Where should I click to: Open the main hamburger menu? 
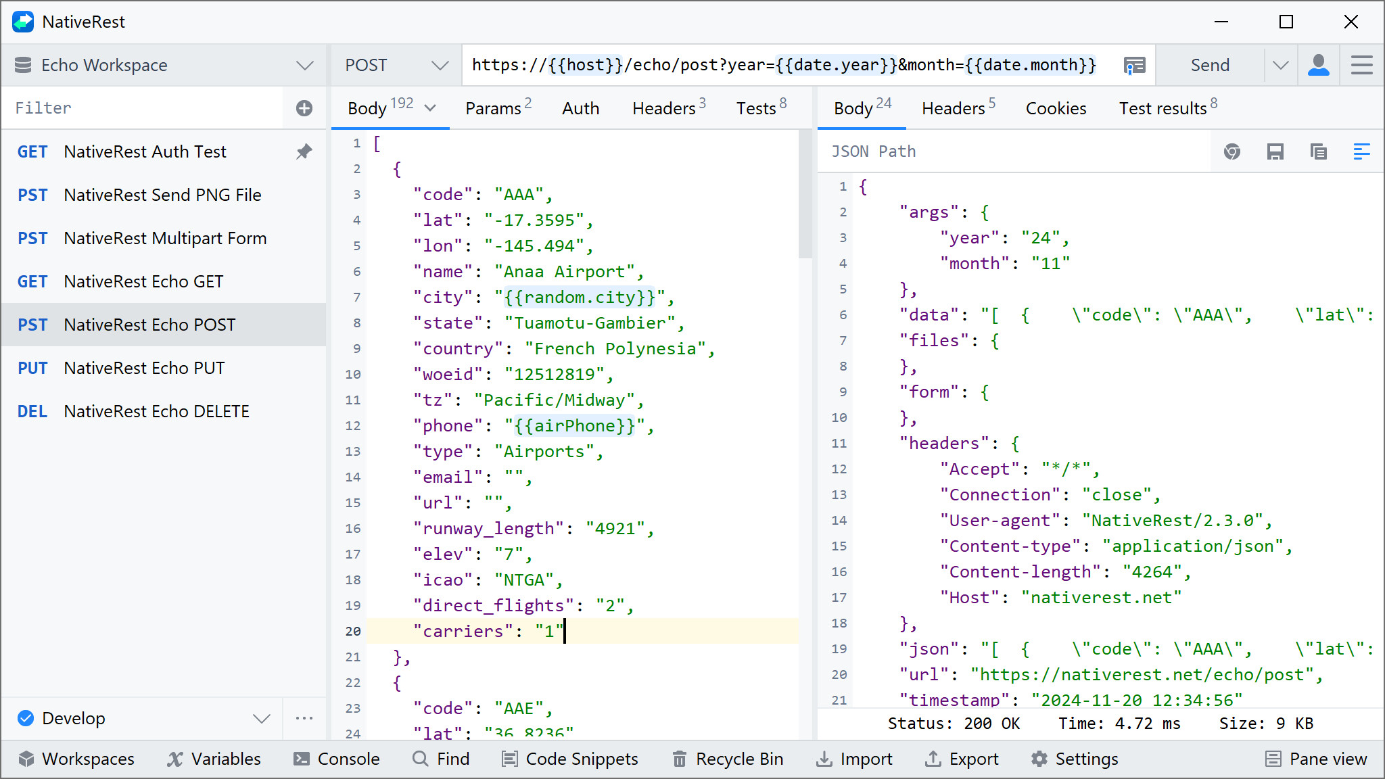[x=1361, y=65]
